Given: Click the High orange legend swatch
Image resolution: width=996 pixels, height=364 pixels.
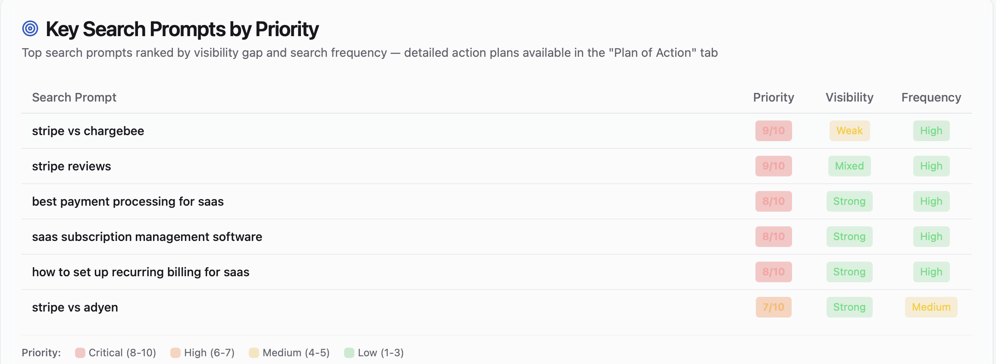Looking at the screenshot, I should [x=175, y=353].
